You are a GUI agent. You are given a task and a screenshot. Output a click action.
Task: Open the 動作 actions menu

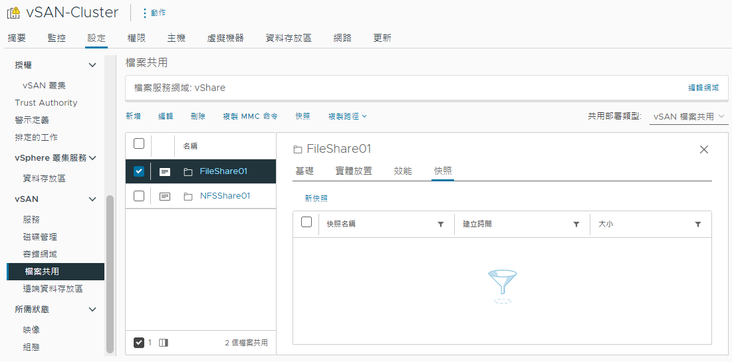[x=154, y=13]
